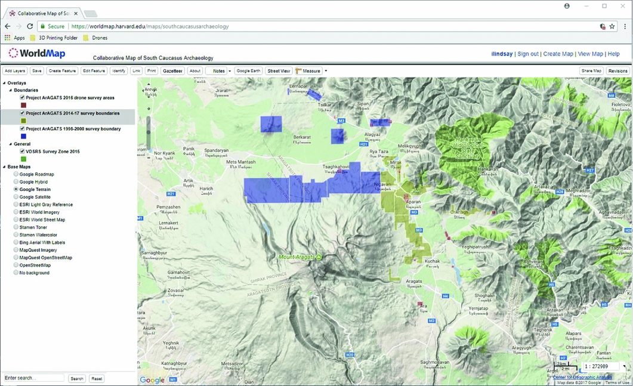Screen dimensions: 633x386
Task: Click the Chrome profile avatar icon
Action: (567, 6)
